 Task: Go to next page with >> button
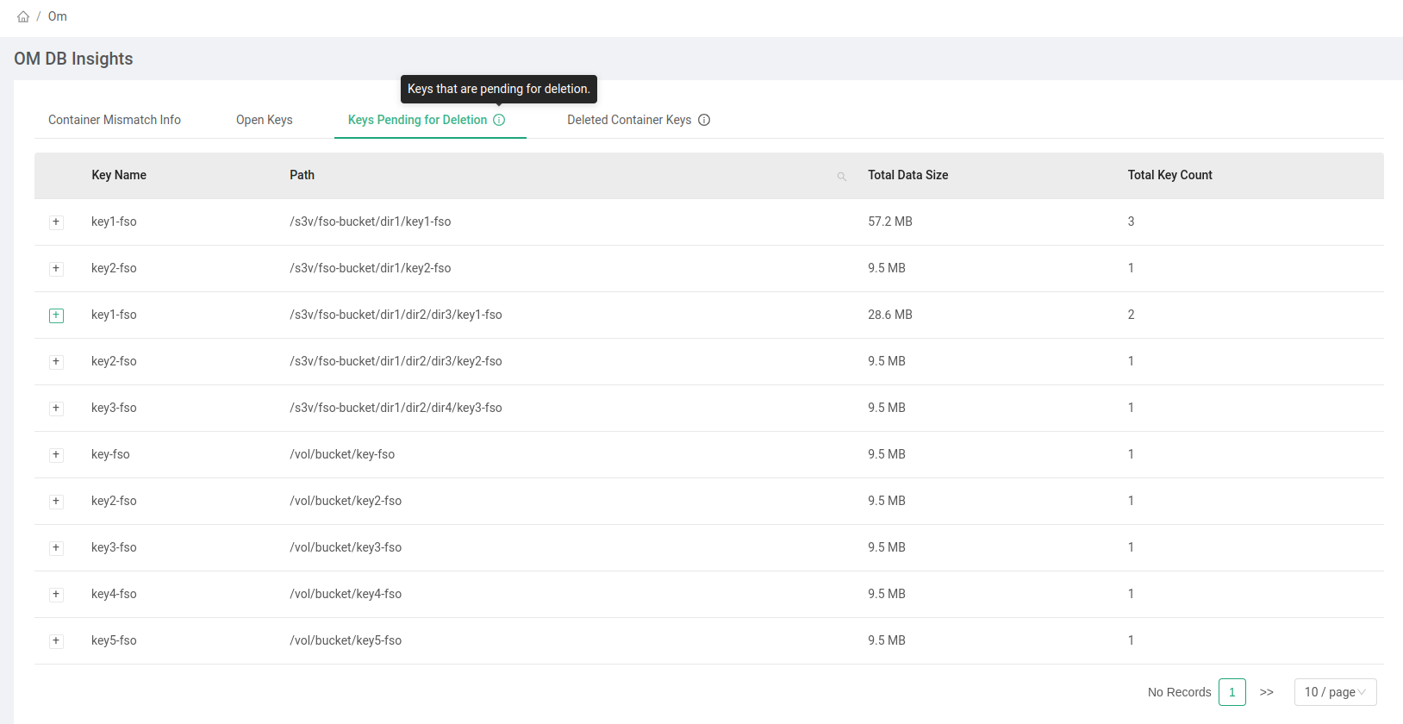(x=1266, y=692)
